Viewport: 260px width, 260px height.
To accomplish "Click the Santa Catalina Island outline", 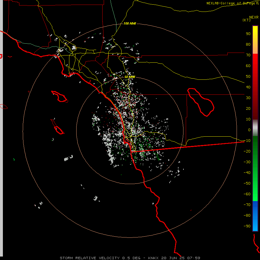I will [x=60, y=96].
